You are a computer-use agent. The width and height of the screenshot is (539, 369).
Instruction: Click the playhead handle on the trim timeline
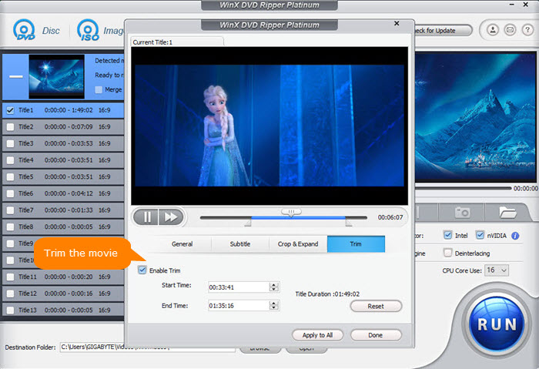coord(291,213)
